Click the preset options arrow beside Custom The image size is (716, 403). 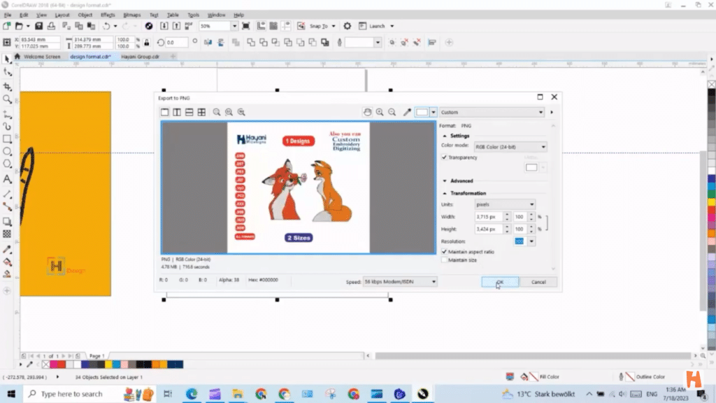[552, 112]
